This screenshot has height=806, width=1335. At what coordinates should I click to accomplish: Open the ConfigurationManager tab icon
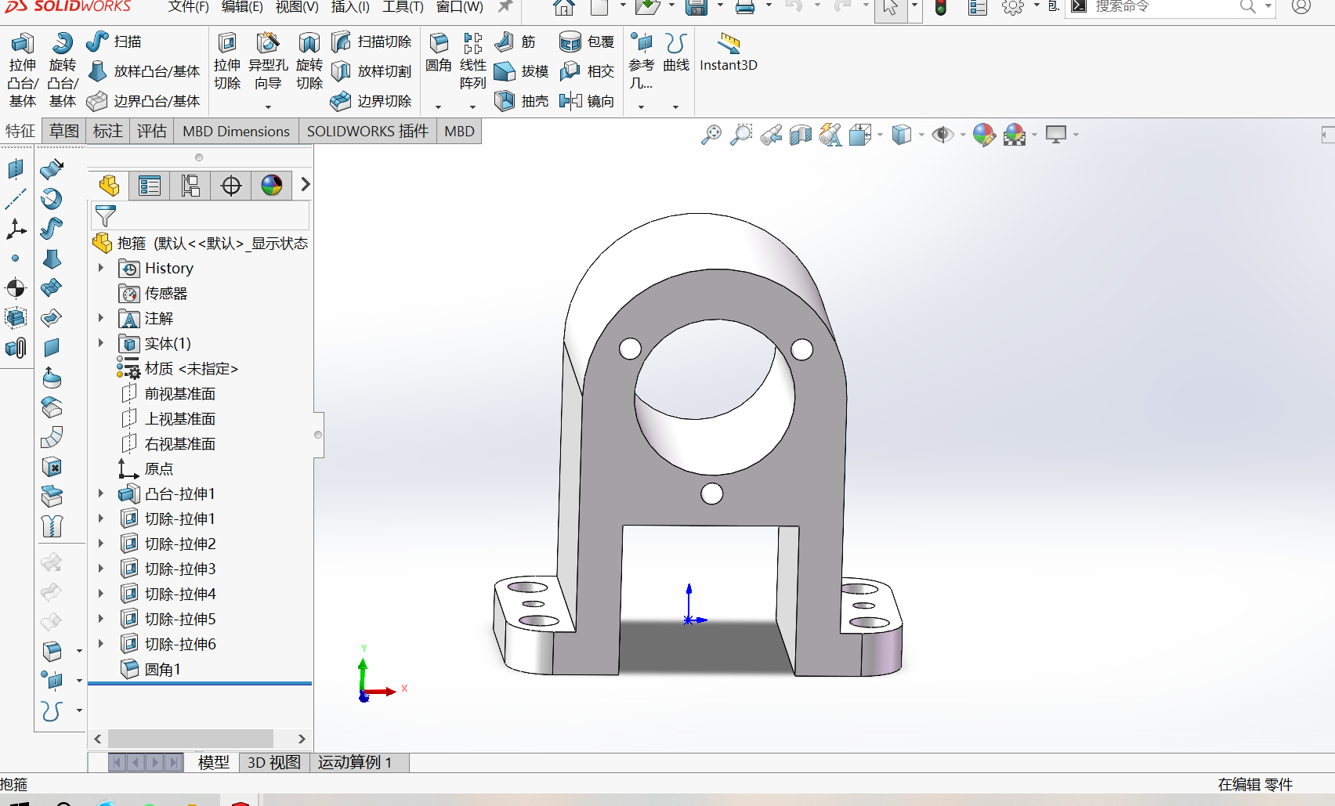[190, 186]
